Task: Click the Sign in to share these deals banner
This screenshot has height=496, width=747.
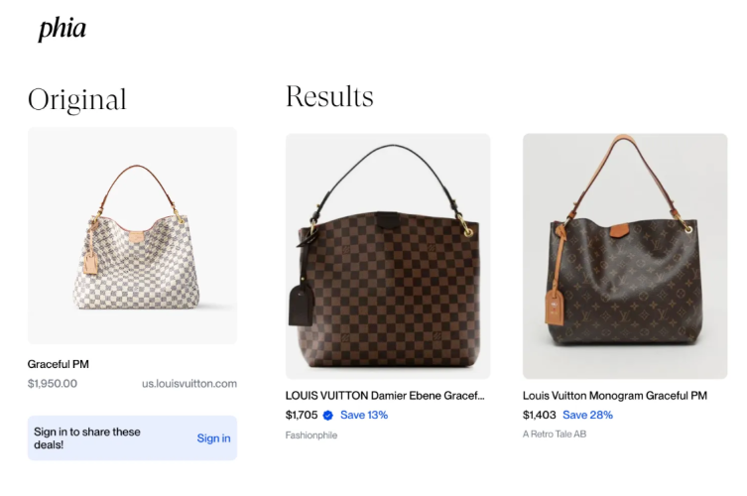Action: 132,437
